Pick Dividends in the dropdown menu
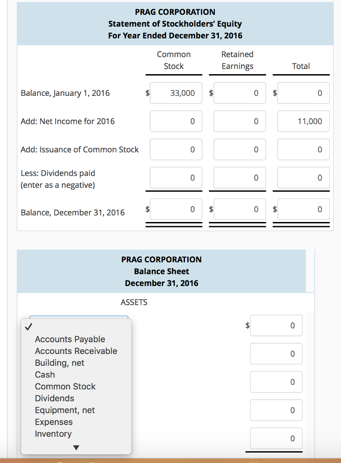 coord(54,398)
